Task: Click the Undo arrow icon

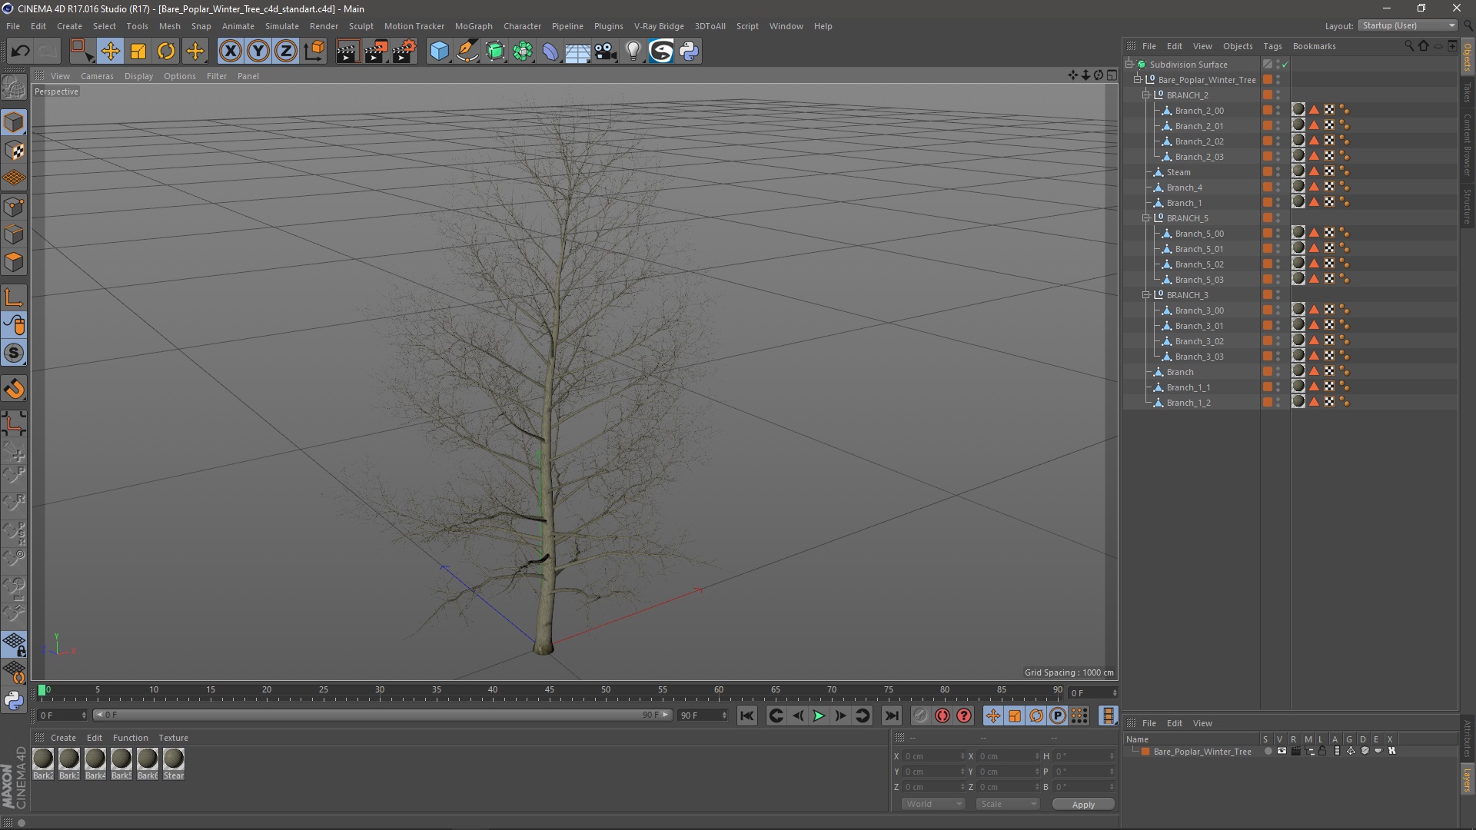Action: pos(20,51)
